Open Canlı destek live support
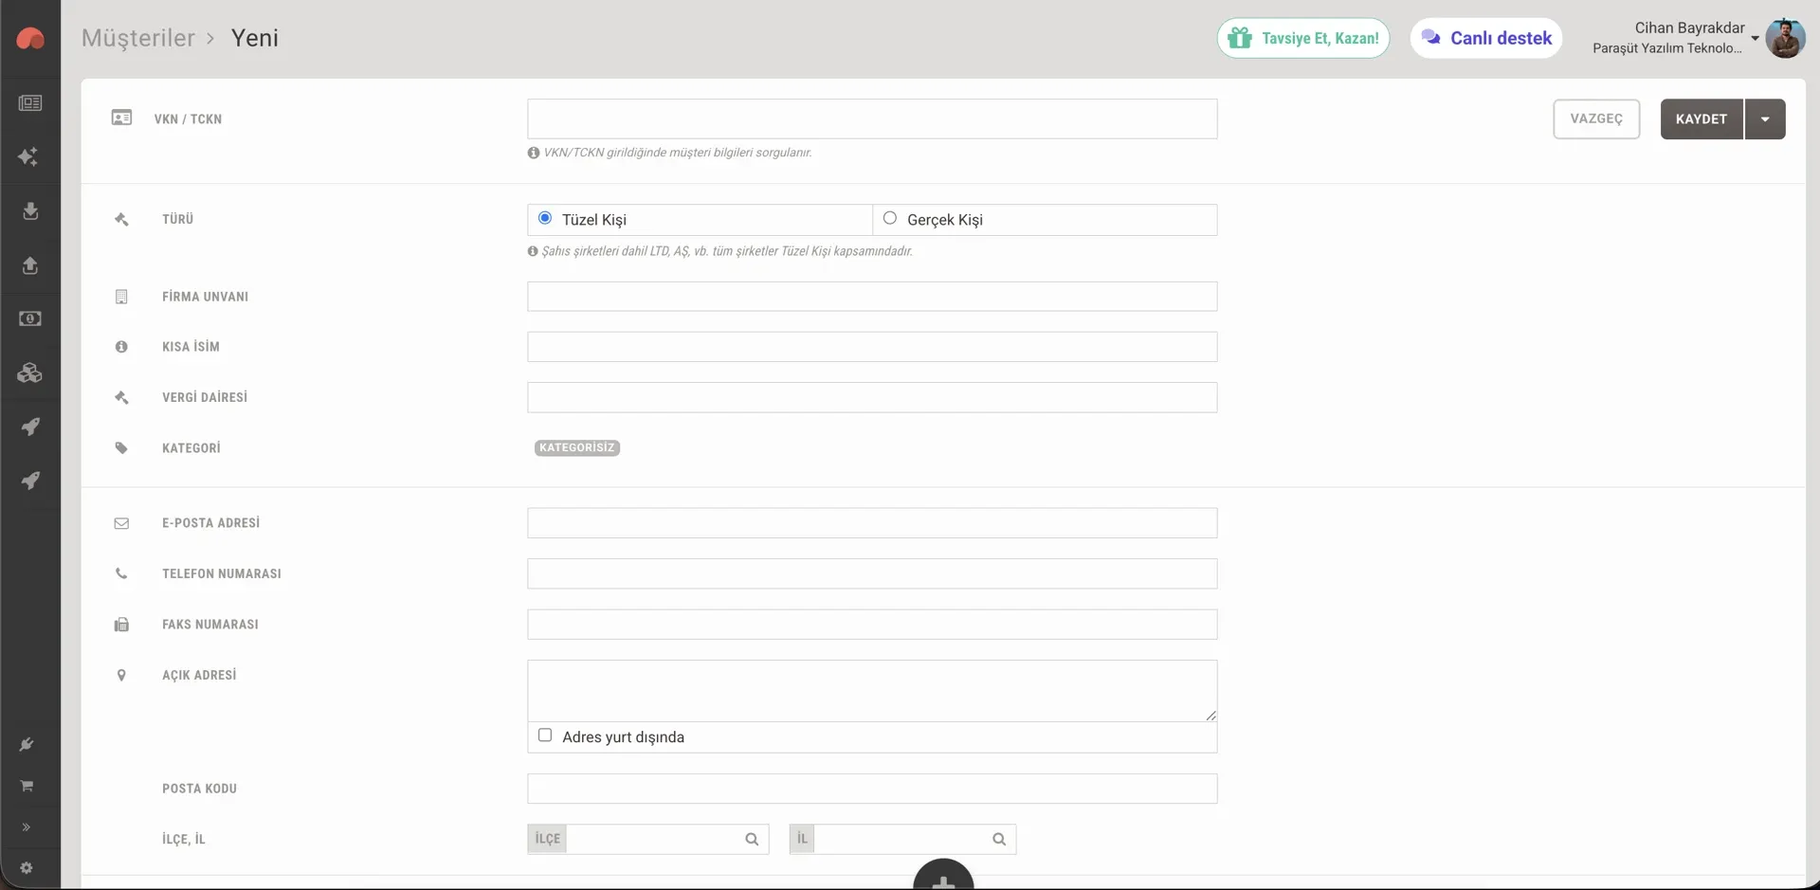1820x890 pixels. pyautogui.click(x=1486, y=38)
